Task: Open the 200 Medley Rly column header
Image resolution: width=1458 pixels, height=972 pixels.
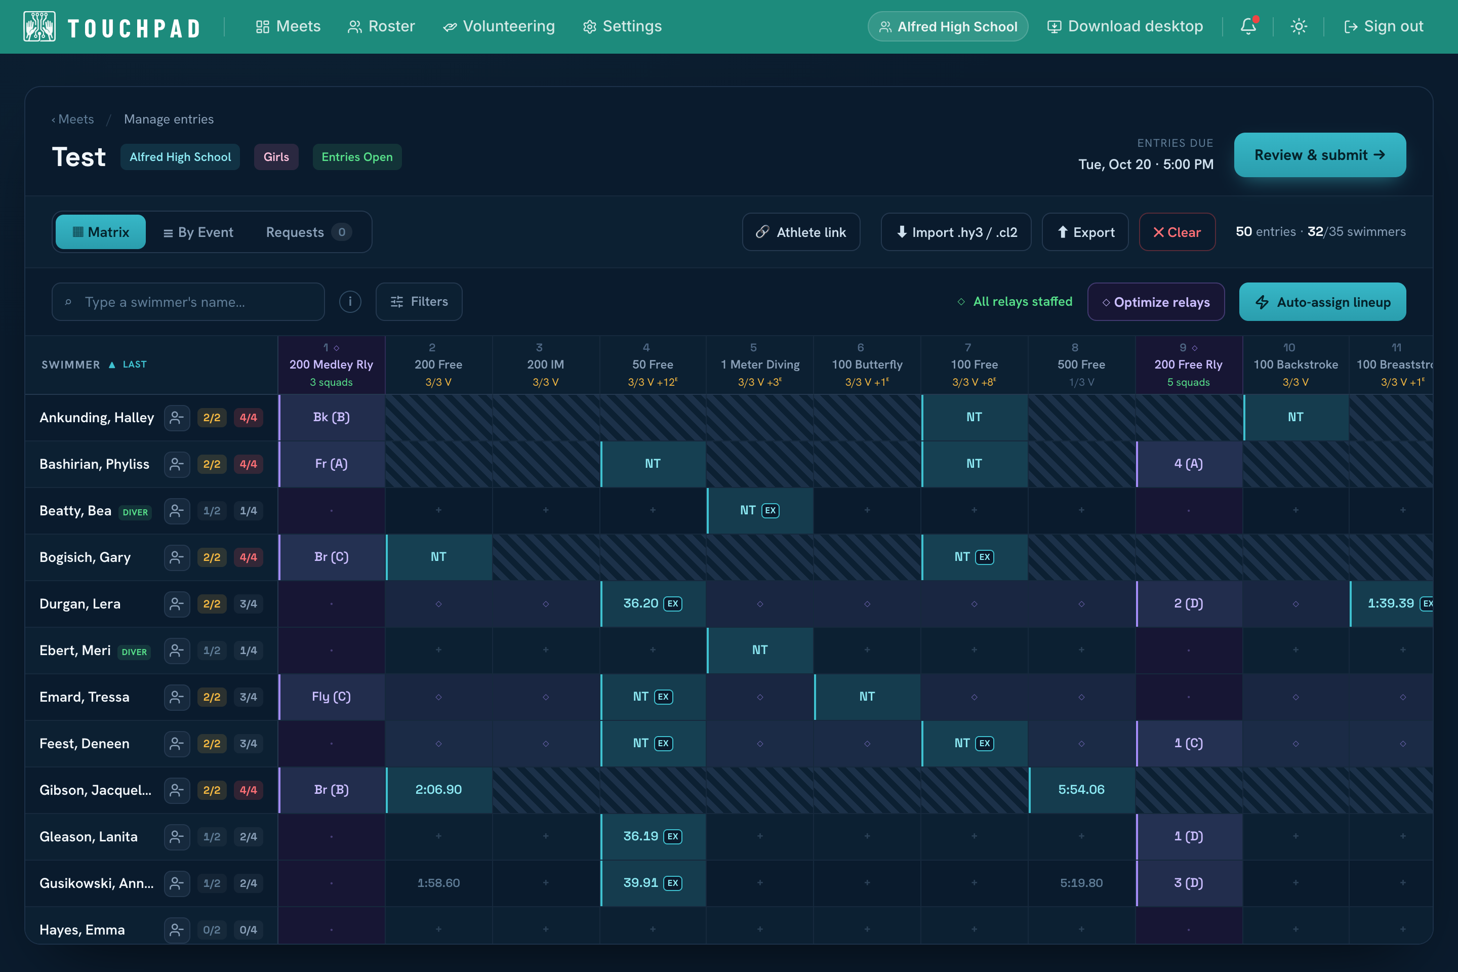Action: point(332,364)
